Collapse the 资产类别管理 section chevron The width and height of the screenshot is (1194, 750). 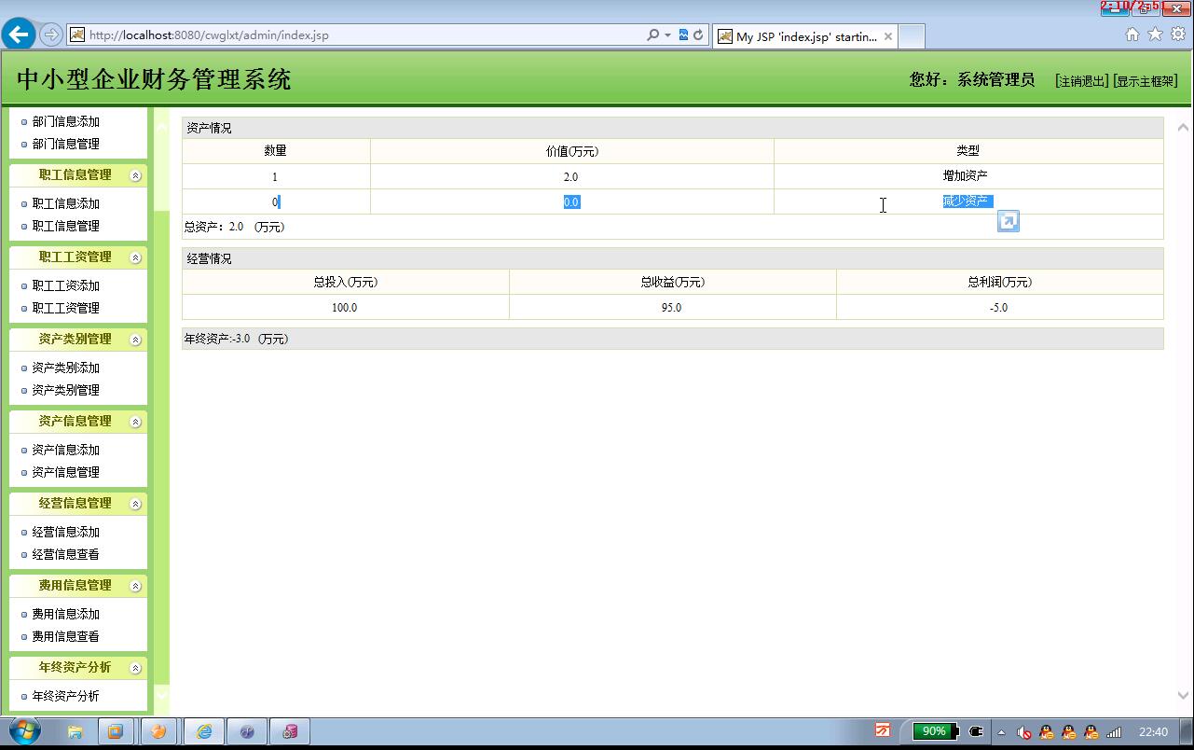click(x=135, y=340)
